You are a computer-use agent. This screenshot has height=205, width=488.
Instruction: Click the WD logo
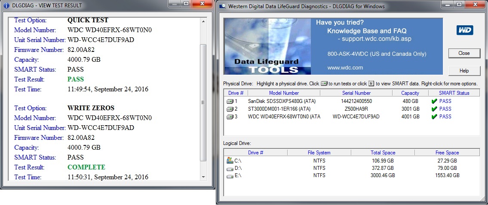[x=465, y=30]
